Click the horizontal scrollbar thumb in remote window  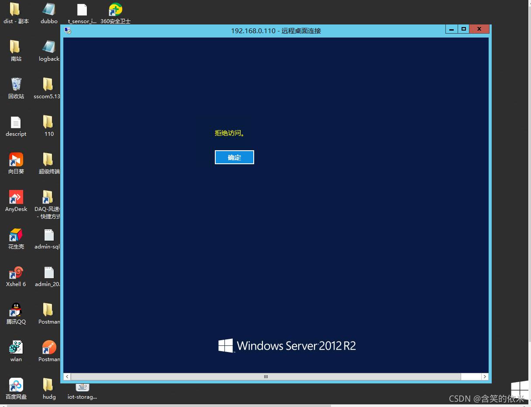point(265,376)
